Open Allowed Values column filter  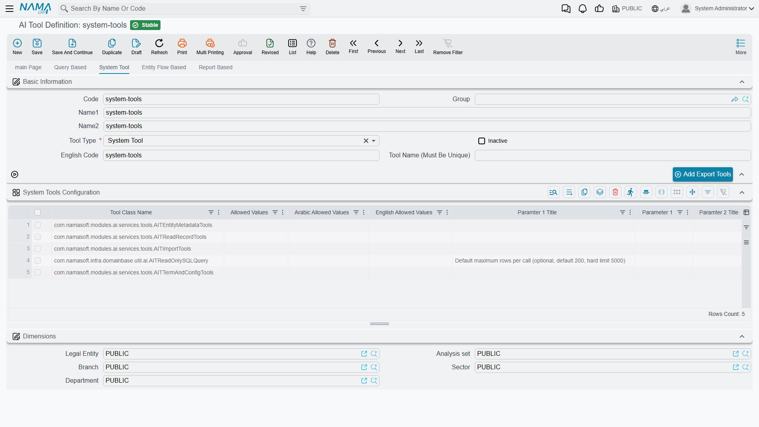coord(275,212)
